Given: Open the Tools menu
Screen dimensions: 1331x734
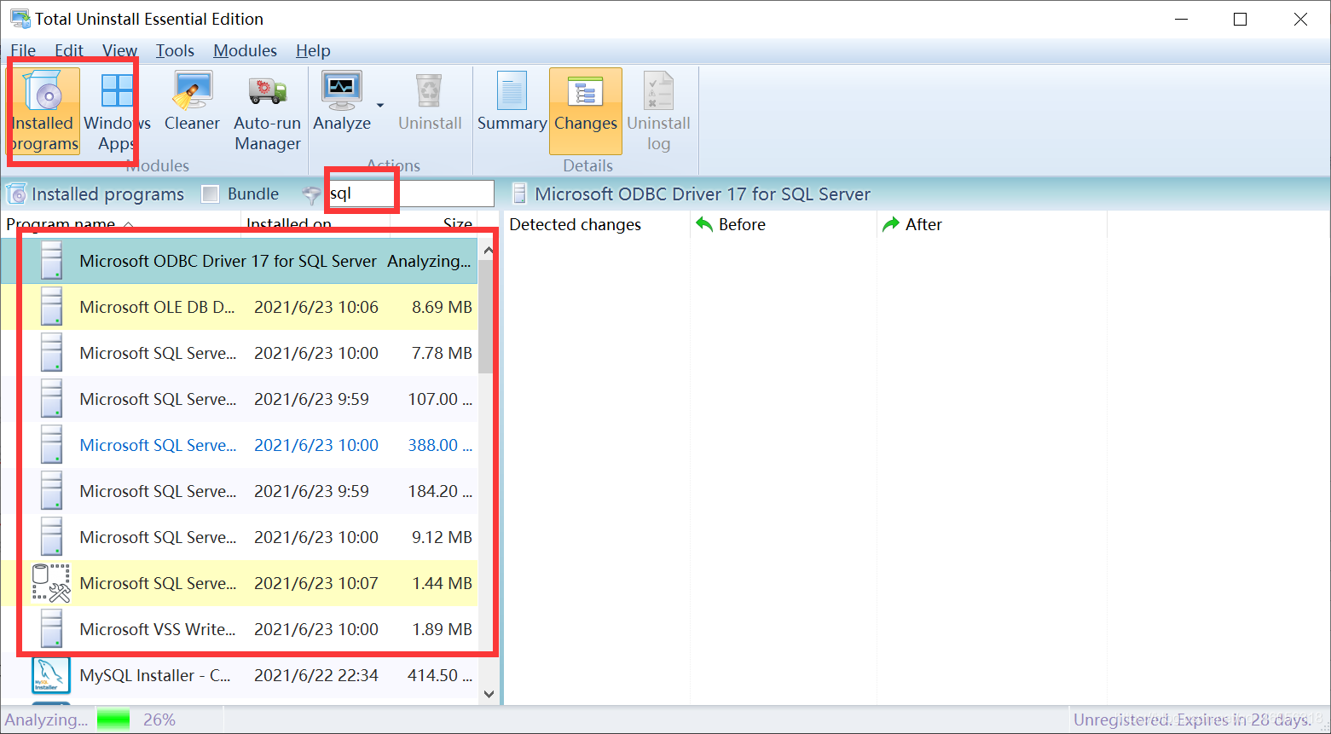Looking at the screenshot, I should coord(175,50).
